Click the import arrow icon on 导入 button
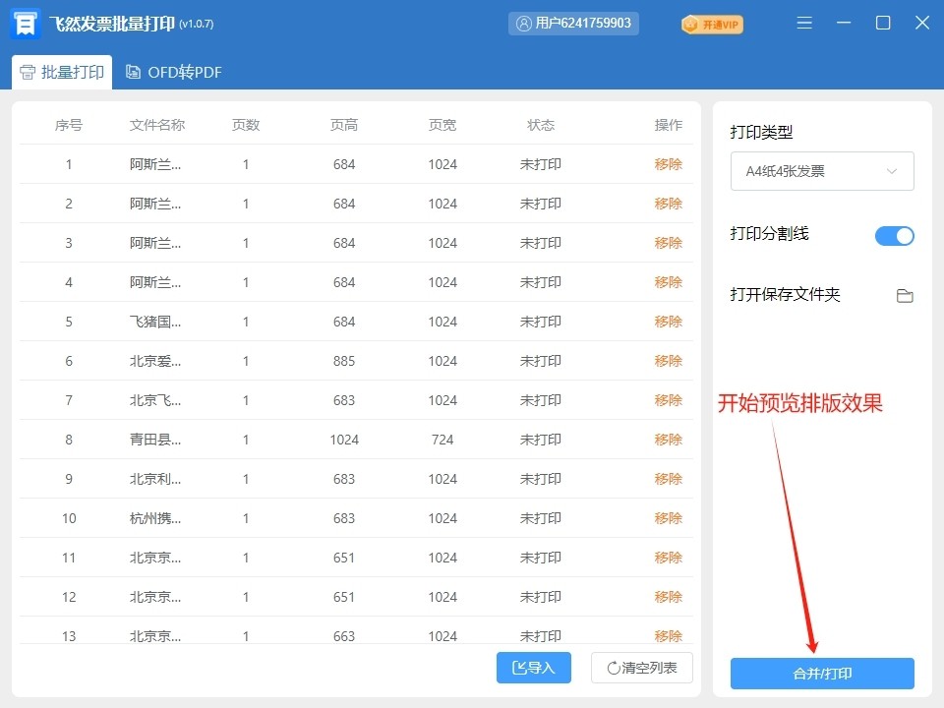 point(518,668)
